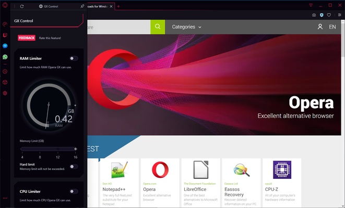
Task: Open the WhatsApp sidebar panel
Action: coord(5,57)
